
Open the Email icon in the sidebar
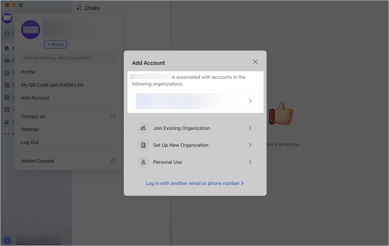click(x=7, y=97)
